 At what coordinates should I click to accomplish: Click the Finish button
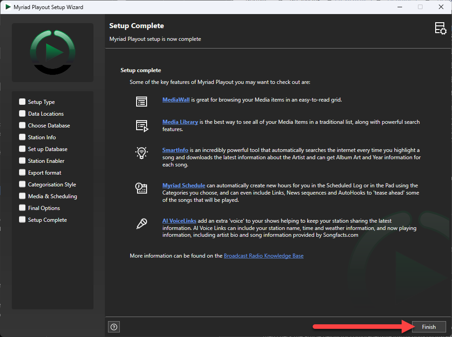[x=429, y=327]
